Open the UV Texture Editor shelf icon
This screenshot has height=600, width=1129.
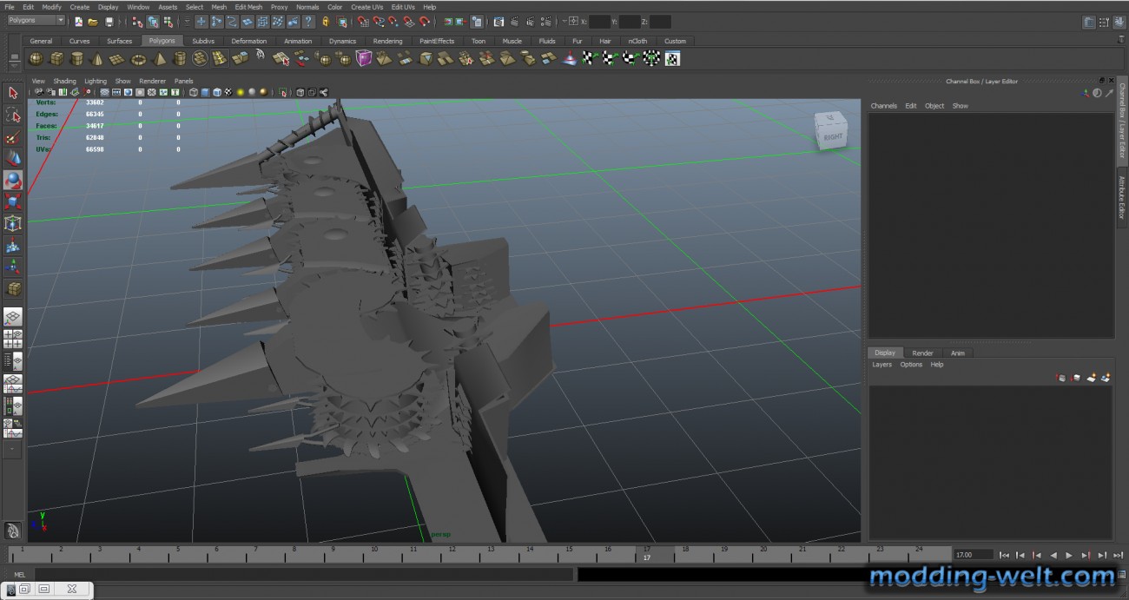point(672,58)
